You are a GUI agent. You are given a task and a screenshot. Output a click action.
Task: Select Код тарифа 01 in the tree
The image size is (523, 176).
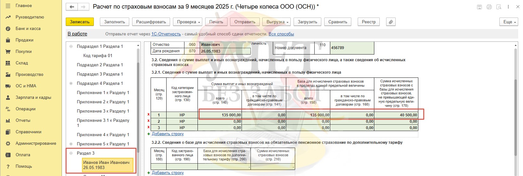tap(98, 55)
